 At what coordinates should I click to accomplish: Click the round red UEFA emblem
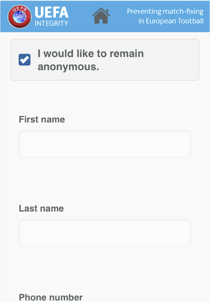19,16
